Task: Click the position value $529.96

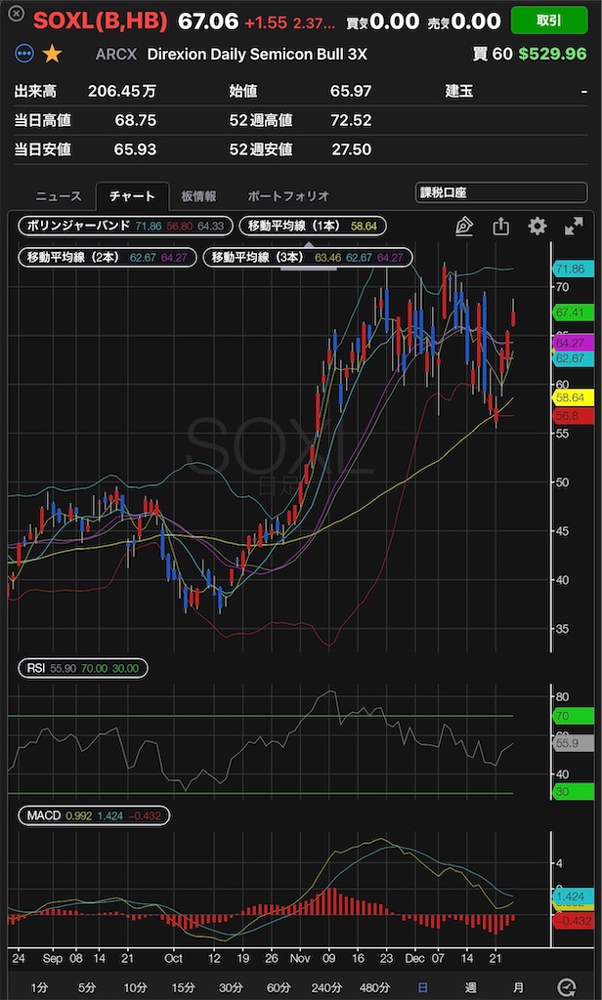Action: pos(552,54)
